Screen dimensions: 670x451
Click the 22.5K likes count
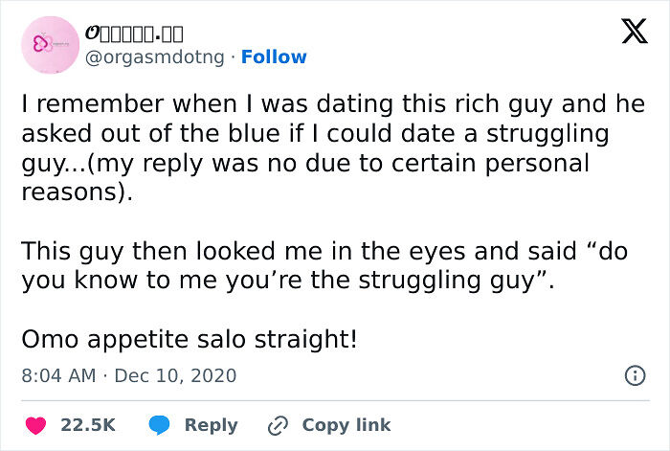pos(88,424)
